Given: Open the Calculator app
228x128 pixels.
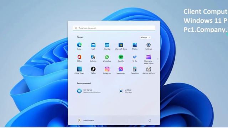Looking at the screenshot, I should click(x=135, y=70).
